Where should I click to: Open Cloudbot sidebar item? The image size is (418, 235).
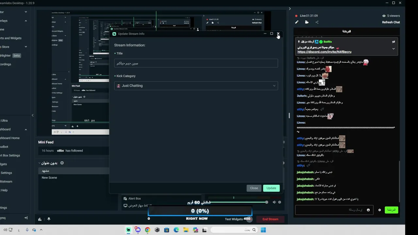point(4,147)
